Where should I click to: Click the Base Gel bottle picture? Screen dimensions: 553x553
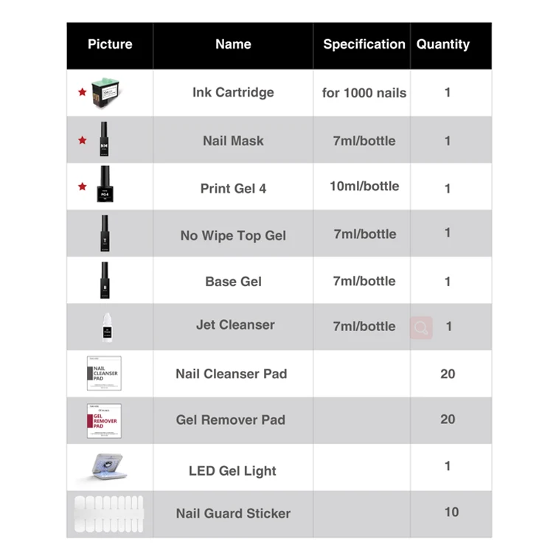pyautogui.click(x=105, y=280)
